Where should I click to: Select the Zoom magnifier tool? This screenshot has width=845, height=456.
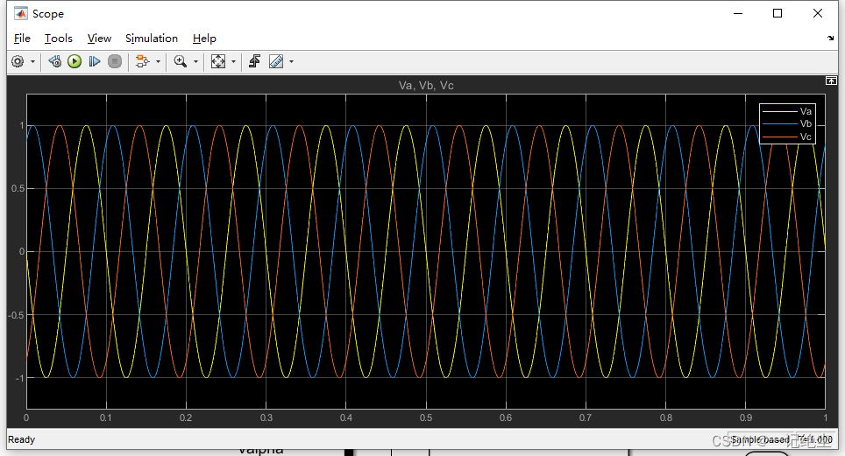[180, 61]
